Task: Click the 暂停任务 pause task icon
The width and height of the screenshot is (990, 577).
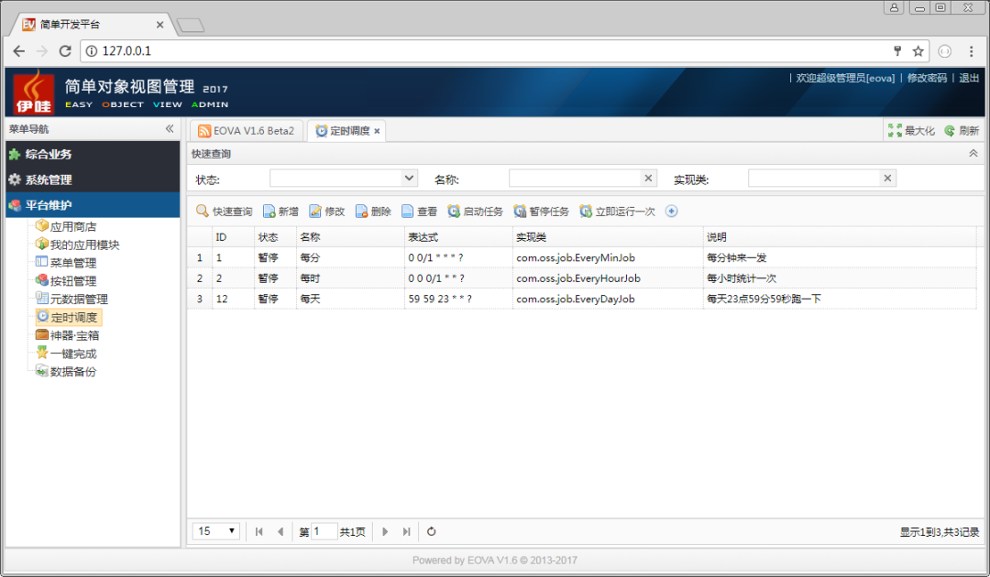Action: 520,212
